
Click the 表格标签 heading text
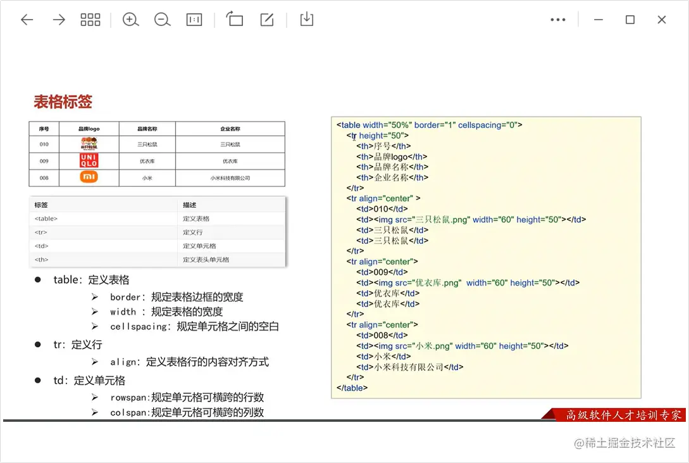[63, 101]
